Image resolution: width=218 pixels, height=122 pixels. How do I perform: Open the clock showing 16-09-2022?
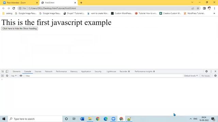point(204,119)
